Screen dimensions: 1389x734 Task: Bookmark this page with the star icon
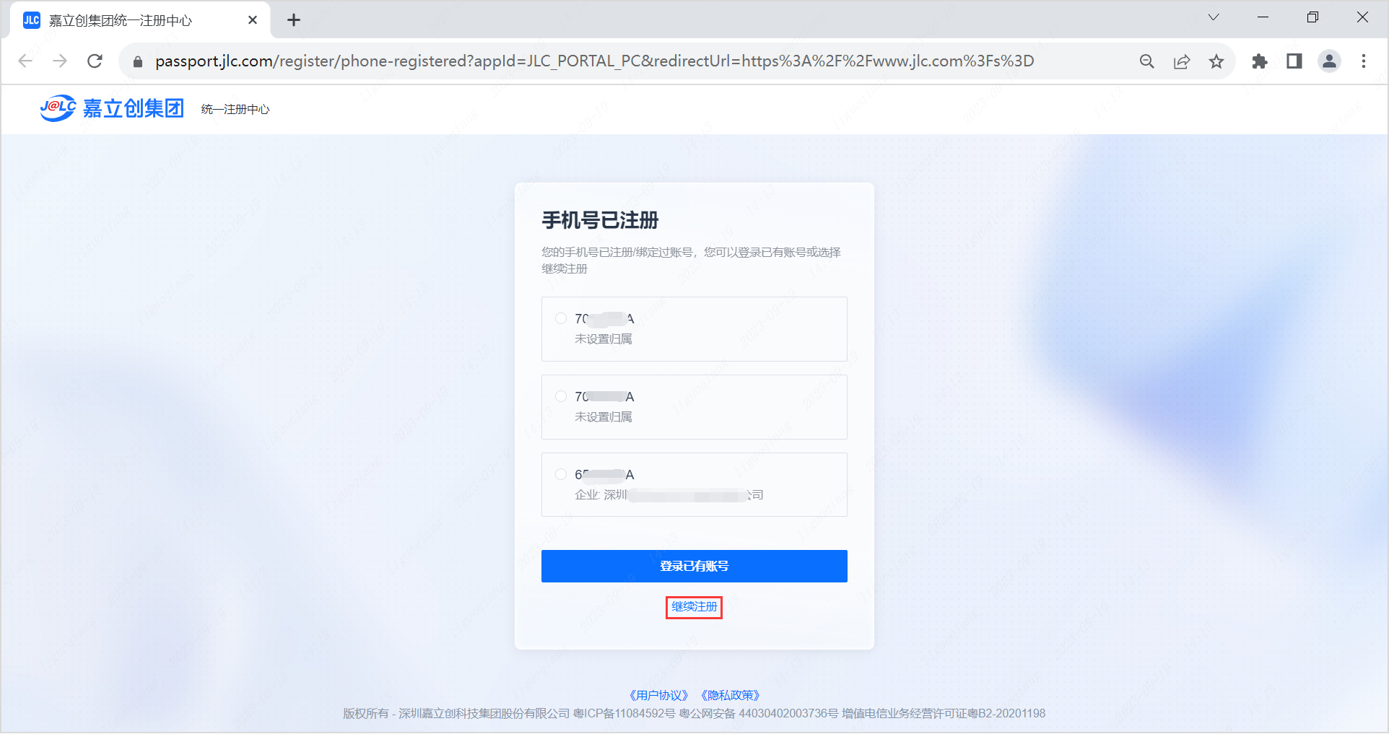click(1216, 61)
